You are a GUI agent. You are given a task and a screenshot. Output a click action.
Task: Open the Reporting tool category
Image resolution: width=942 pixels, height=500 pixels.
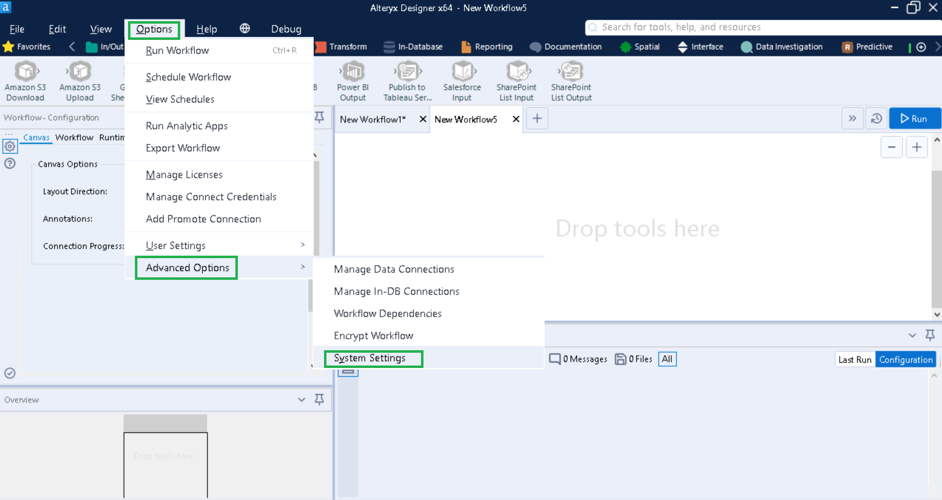tap(487, 47)
